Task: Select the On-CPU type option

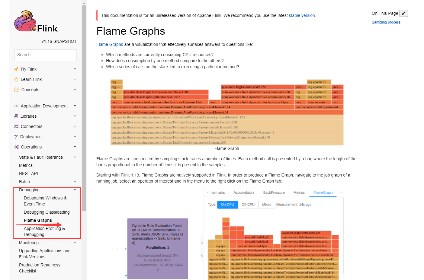Action: pyautogui.click(x=227, y=205)
